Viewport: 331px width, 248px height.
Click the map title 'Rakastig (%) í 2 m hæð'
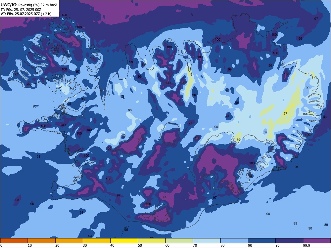pos(38,5)
